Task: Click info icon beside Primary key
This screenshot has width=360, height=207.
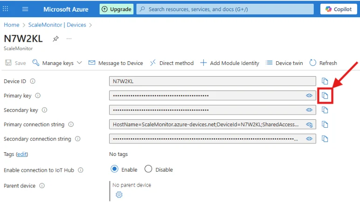Action: (x=38, y=96)
